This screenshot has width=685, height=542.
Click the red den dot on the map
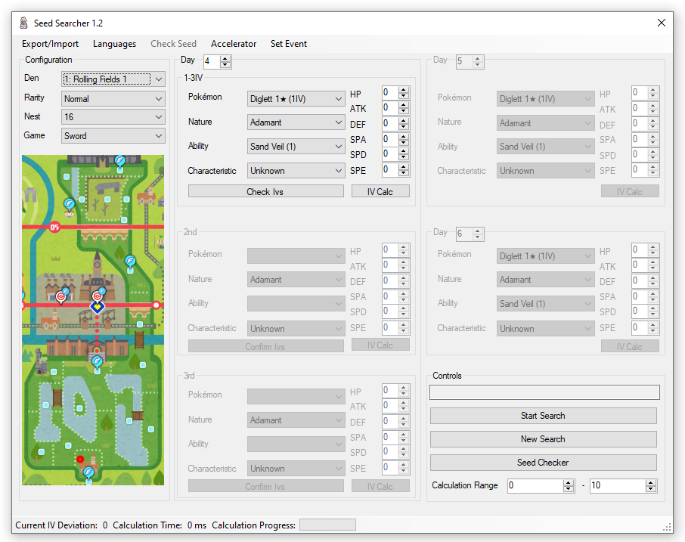click(x=80, y=459)
